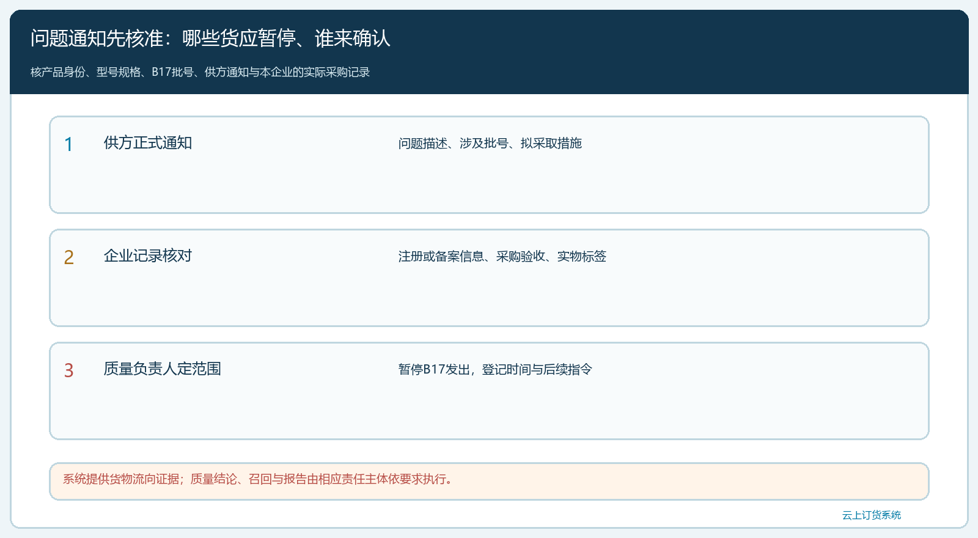Image resolution: width=978 pixels, height=538 pixels.
Task: Click the heading 供方正式通知
Action: 148,143
